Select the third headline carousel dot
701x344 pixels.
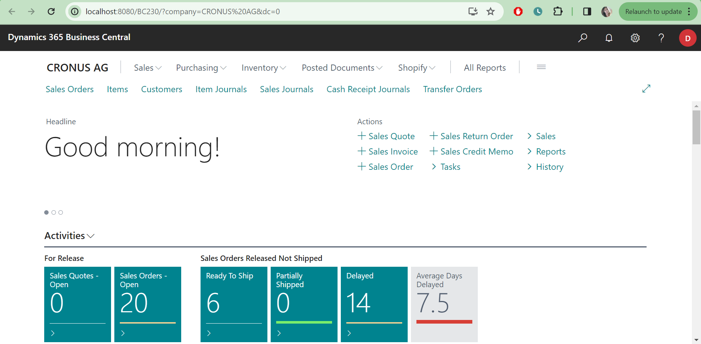click(x=61, y=212)
